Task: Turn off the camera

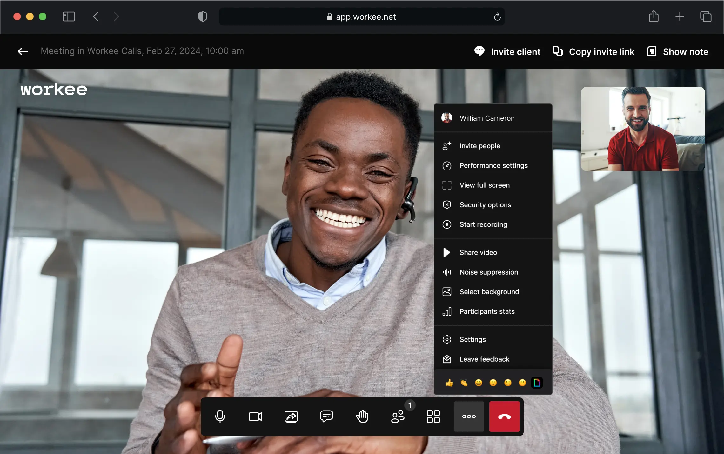Action: 256,417
